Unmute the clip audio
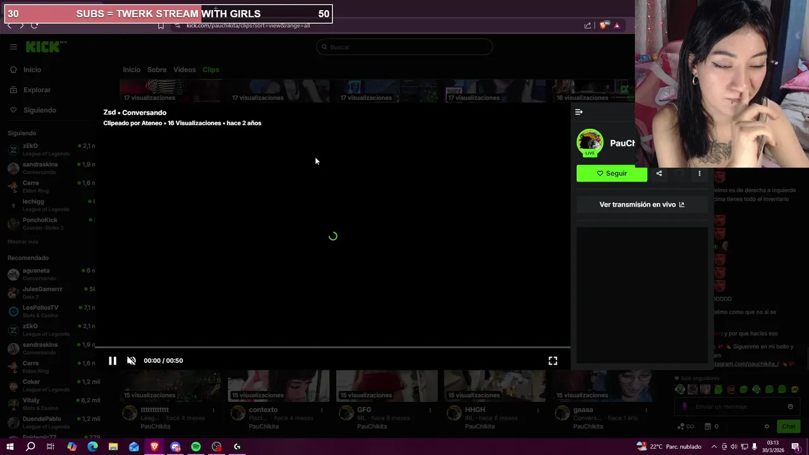Screen dimensions: 809x455 click(131, 361)
